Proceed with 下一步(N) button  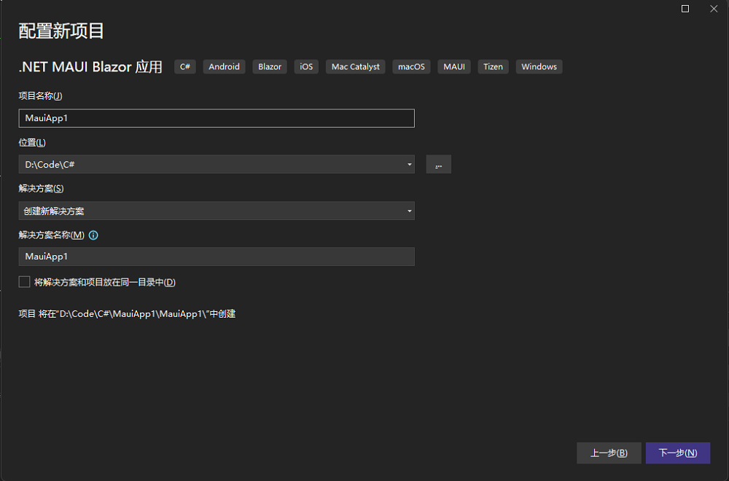(x=678, y=453)
